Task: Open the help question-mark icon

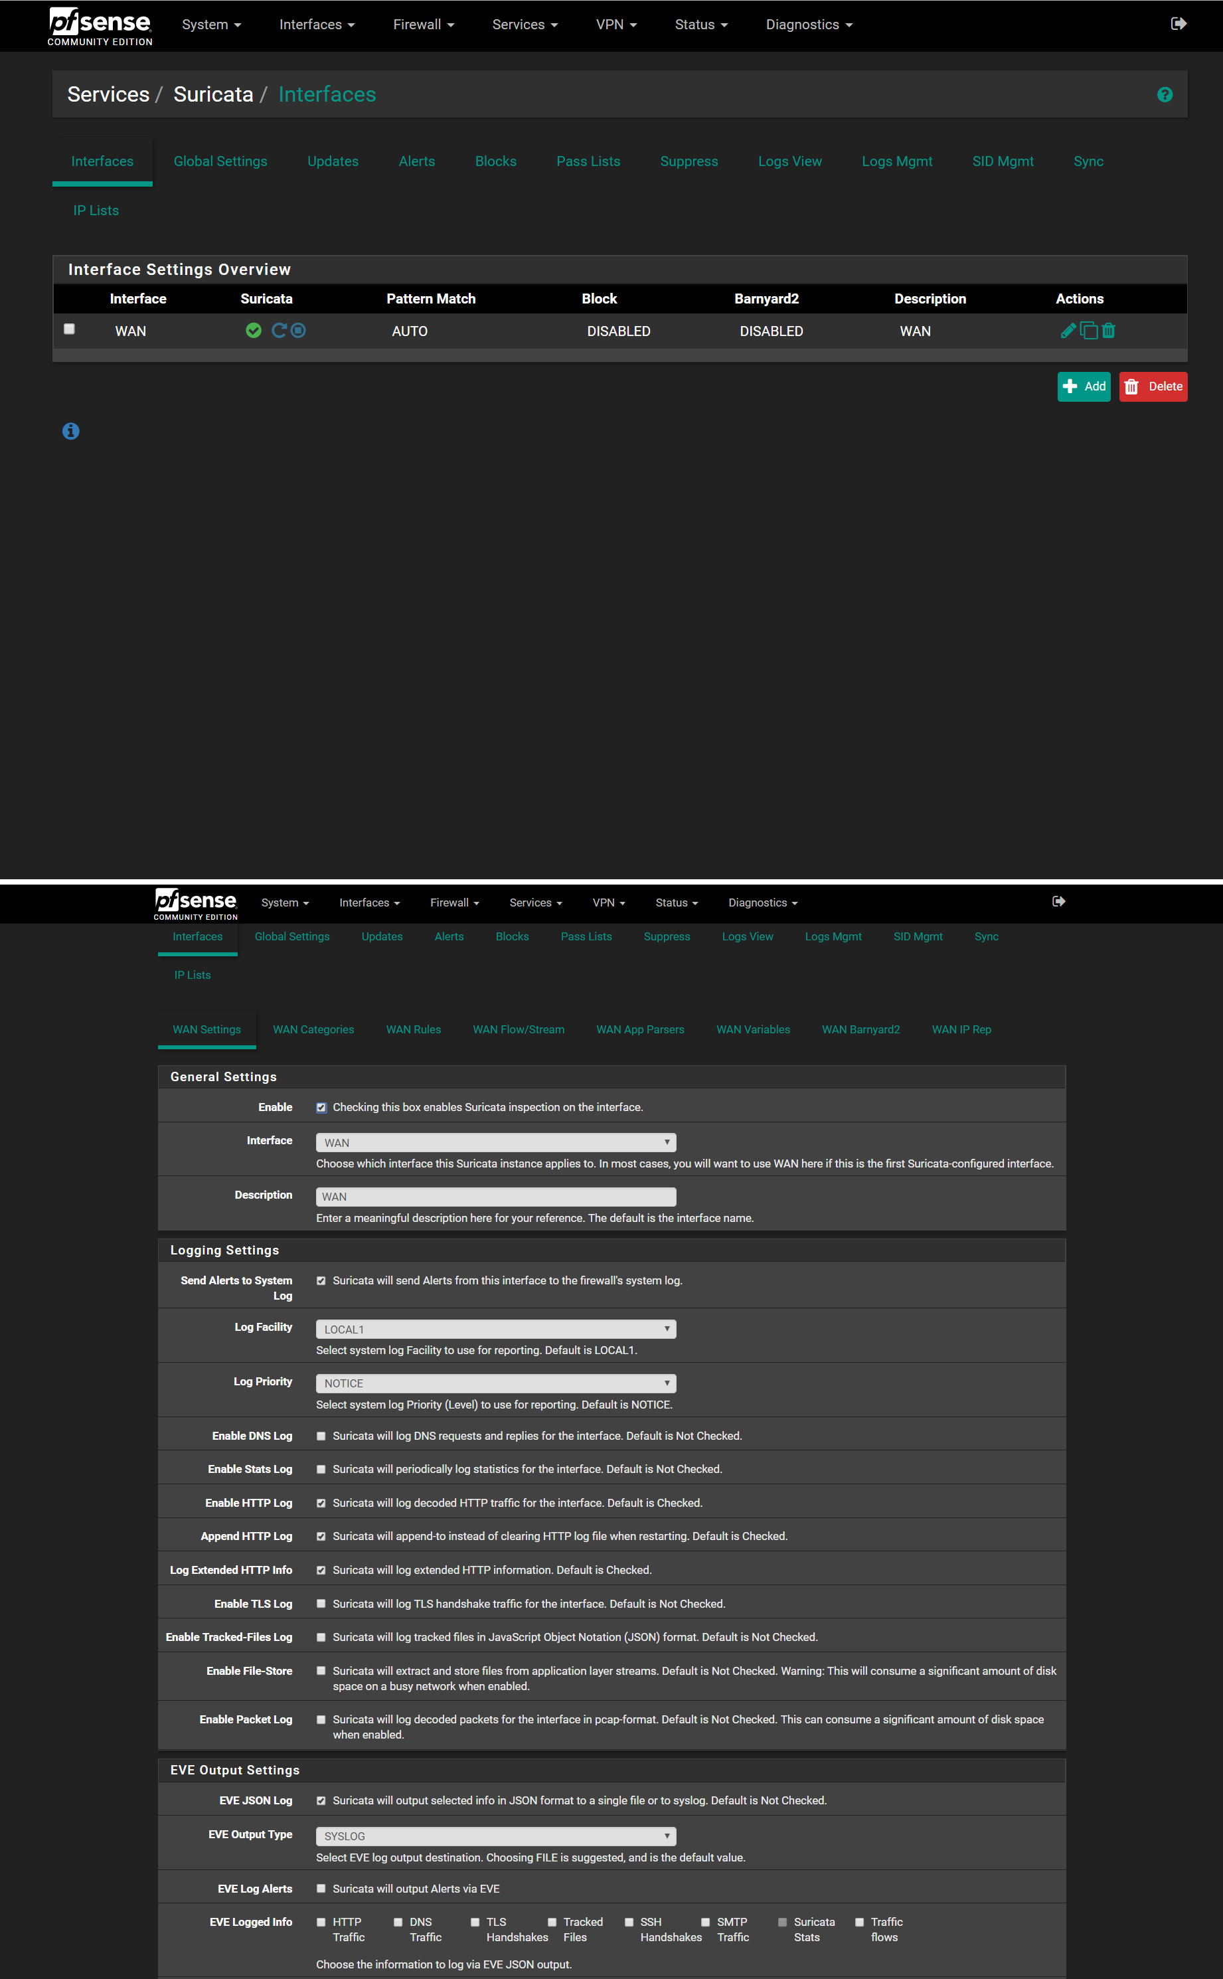Action: pos(1165,95)
